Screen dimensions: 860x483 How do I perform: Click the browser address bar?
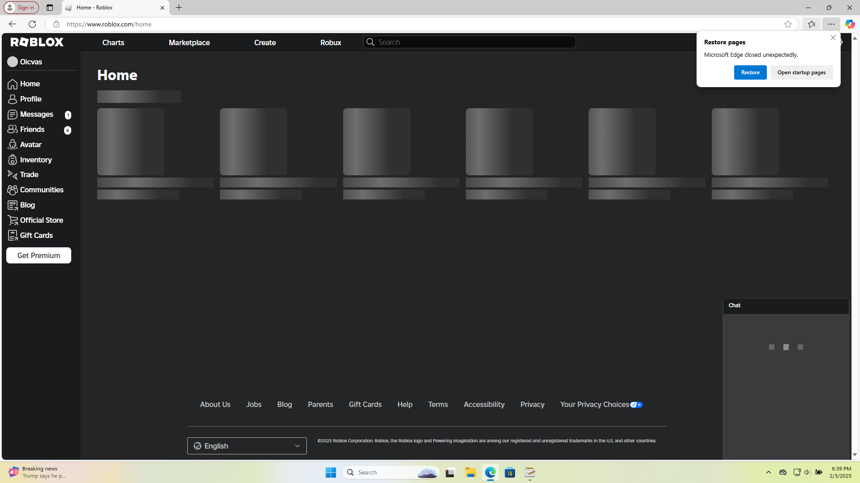tap(421, 24)
